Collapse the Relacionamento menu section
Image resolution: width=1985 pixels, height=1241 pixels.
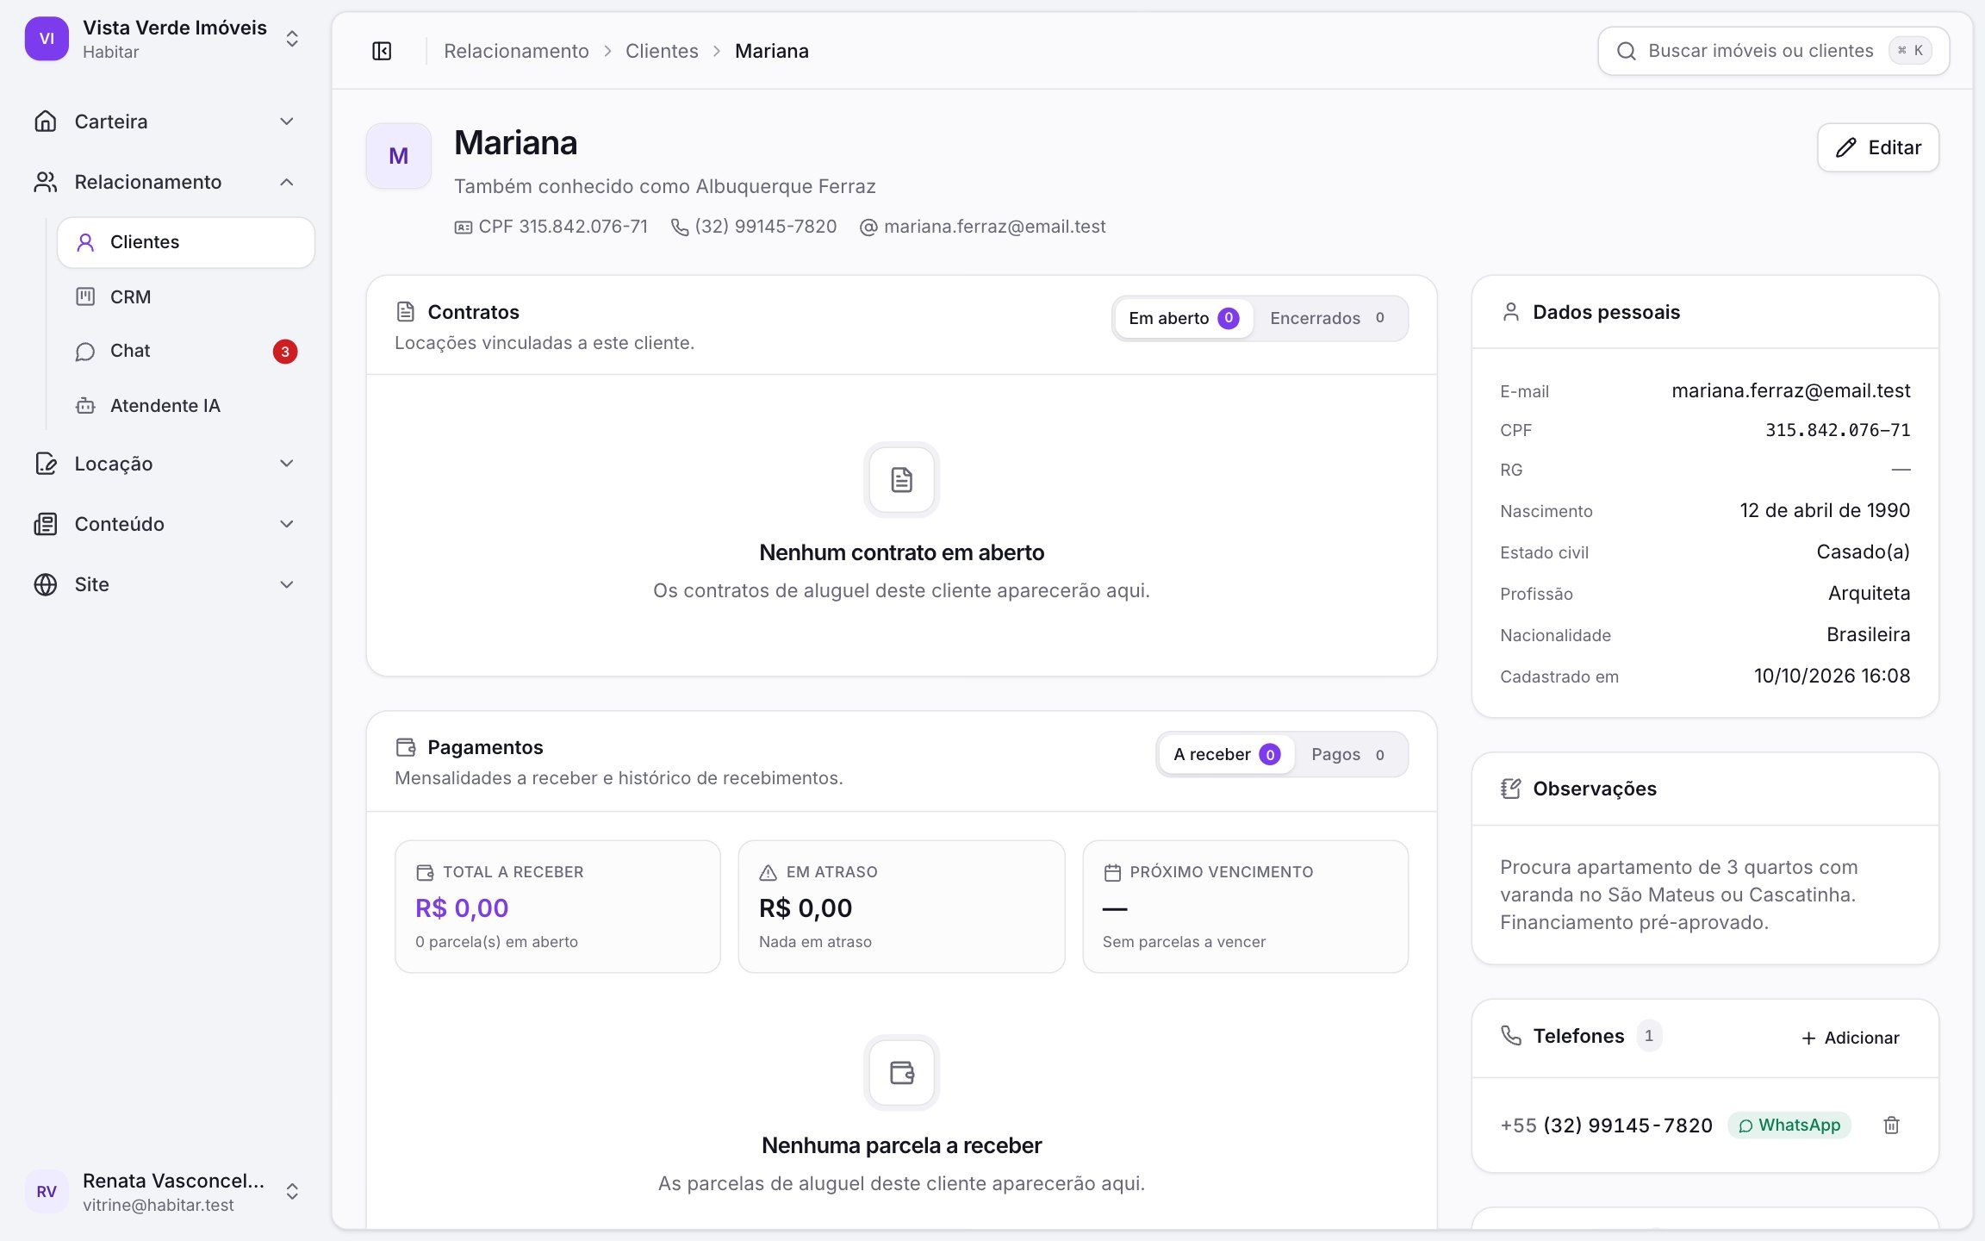coord(164,182)
